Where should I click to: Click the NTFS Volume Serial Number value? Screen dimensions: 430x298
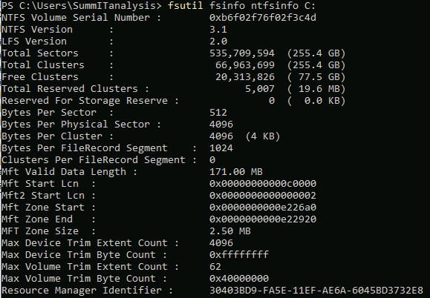click(x=263, y=18)
